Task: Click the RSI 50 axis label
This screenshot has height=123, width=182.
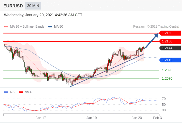Action: 164,105
